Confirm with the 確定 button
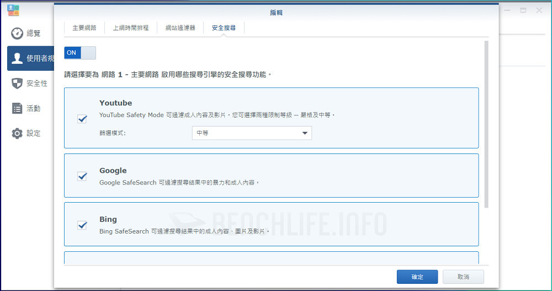This screenshot has height=291, width=552. coord(417,277)
